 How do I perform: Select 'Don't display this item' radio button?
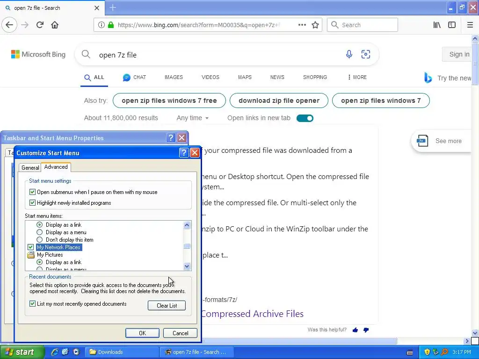(x=39, y=240)
